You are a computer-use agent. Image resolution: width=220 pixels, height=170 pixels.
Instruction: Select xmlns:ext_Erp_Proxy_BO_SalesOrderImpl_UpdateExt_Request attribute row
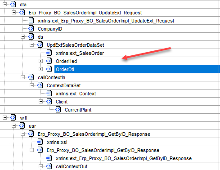click(x=110, y=21)
